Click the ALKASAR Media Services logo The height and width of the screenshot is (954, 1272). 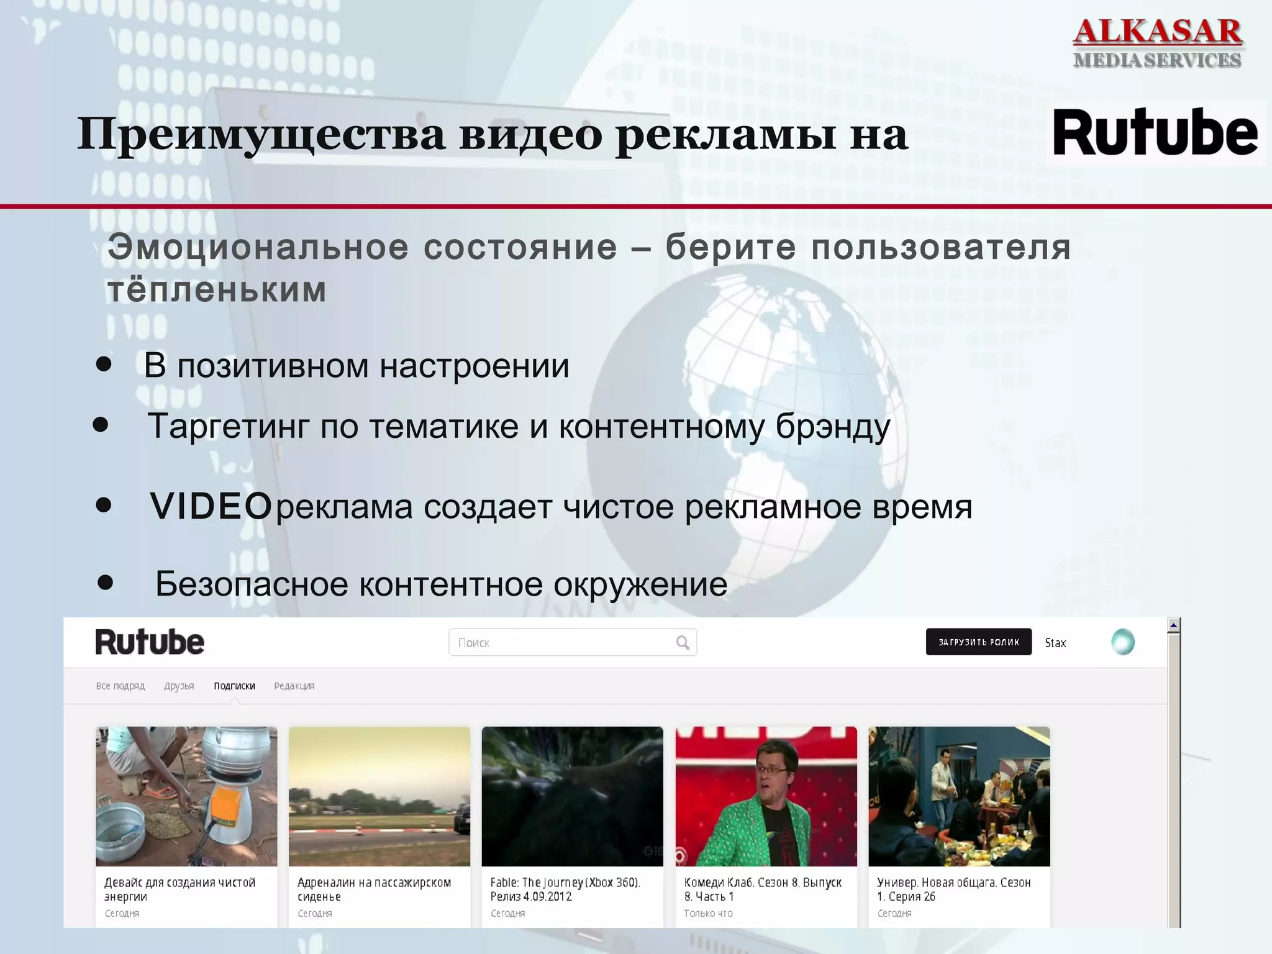1158,43
